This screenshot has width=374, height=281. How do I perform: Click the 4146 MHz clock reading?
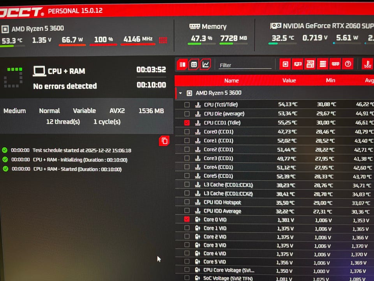(x=138, y=39)
